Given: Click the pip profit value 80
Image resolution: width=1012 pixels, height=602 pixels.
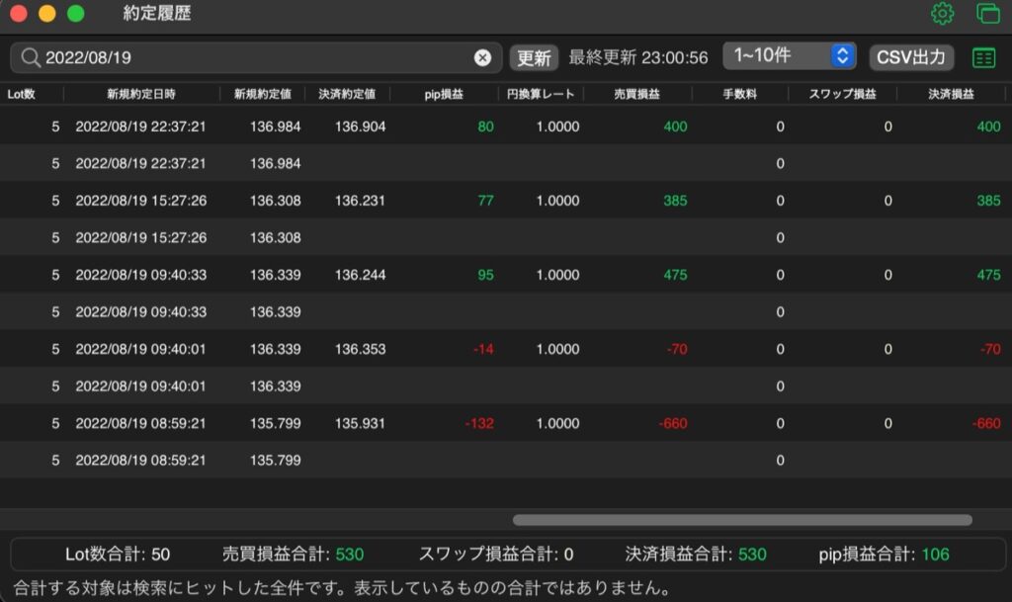Looking at the screenshot, I should coord(485,127).
